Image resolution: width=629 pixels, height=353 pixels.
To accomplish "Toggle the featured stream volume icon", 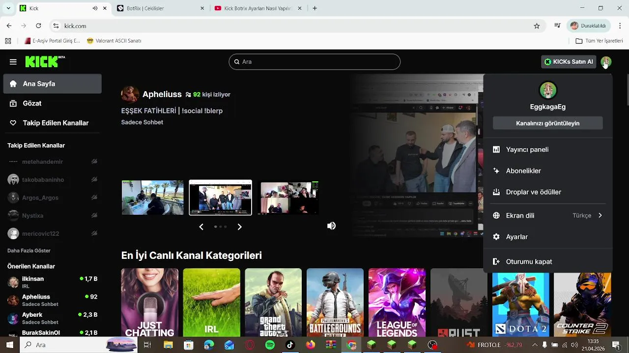I will click(x=332, y=226).
